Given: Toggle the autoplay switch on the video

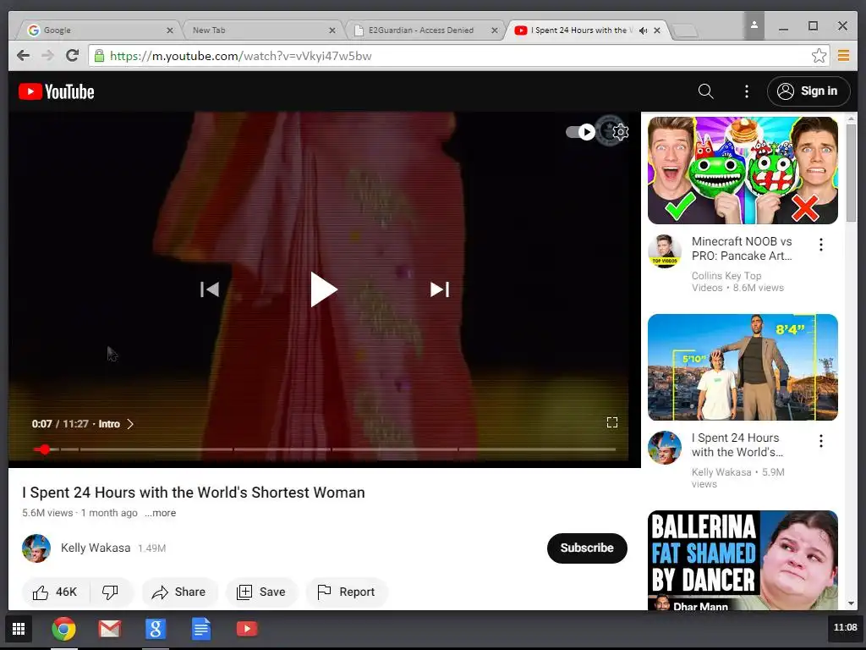Looking at the screenshot, I should 580,132.
